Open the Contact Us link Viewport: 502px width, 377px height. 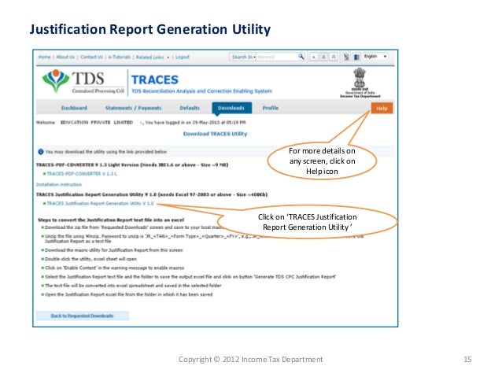[x=91, y=57]
